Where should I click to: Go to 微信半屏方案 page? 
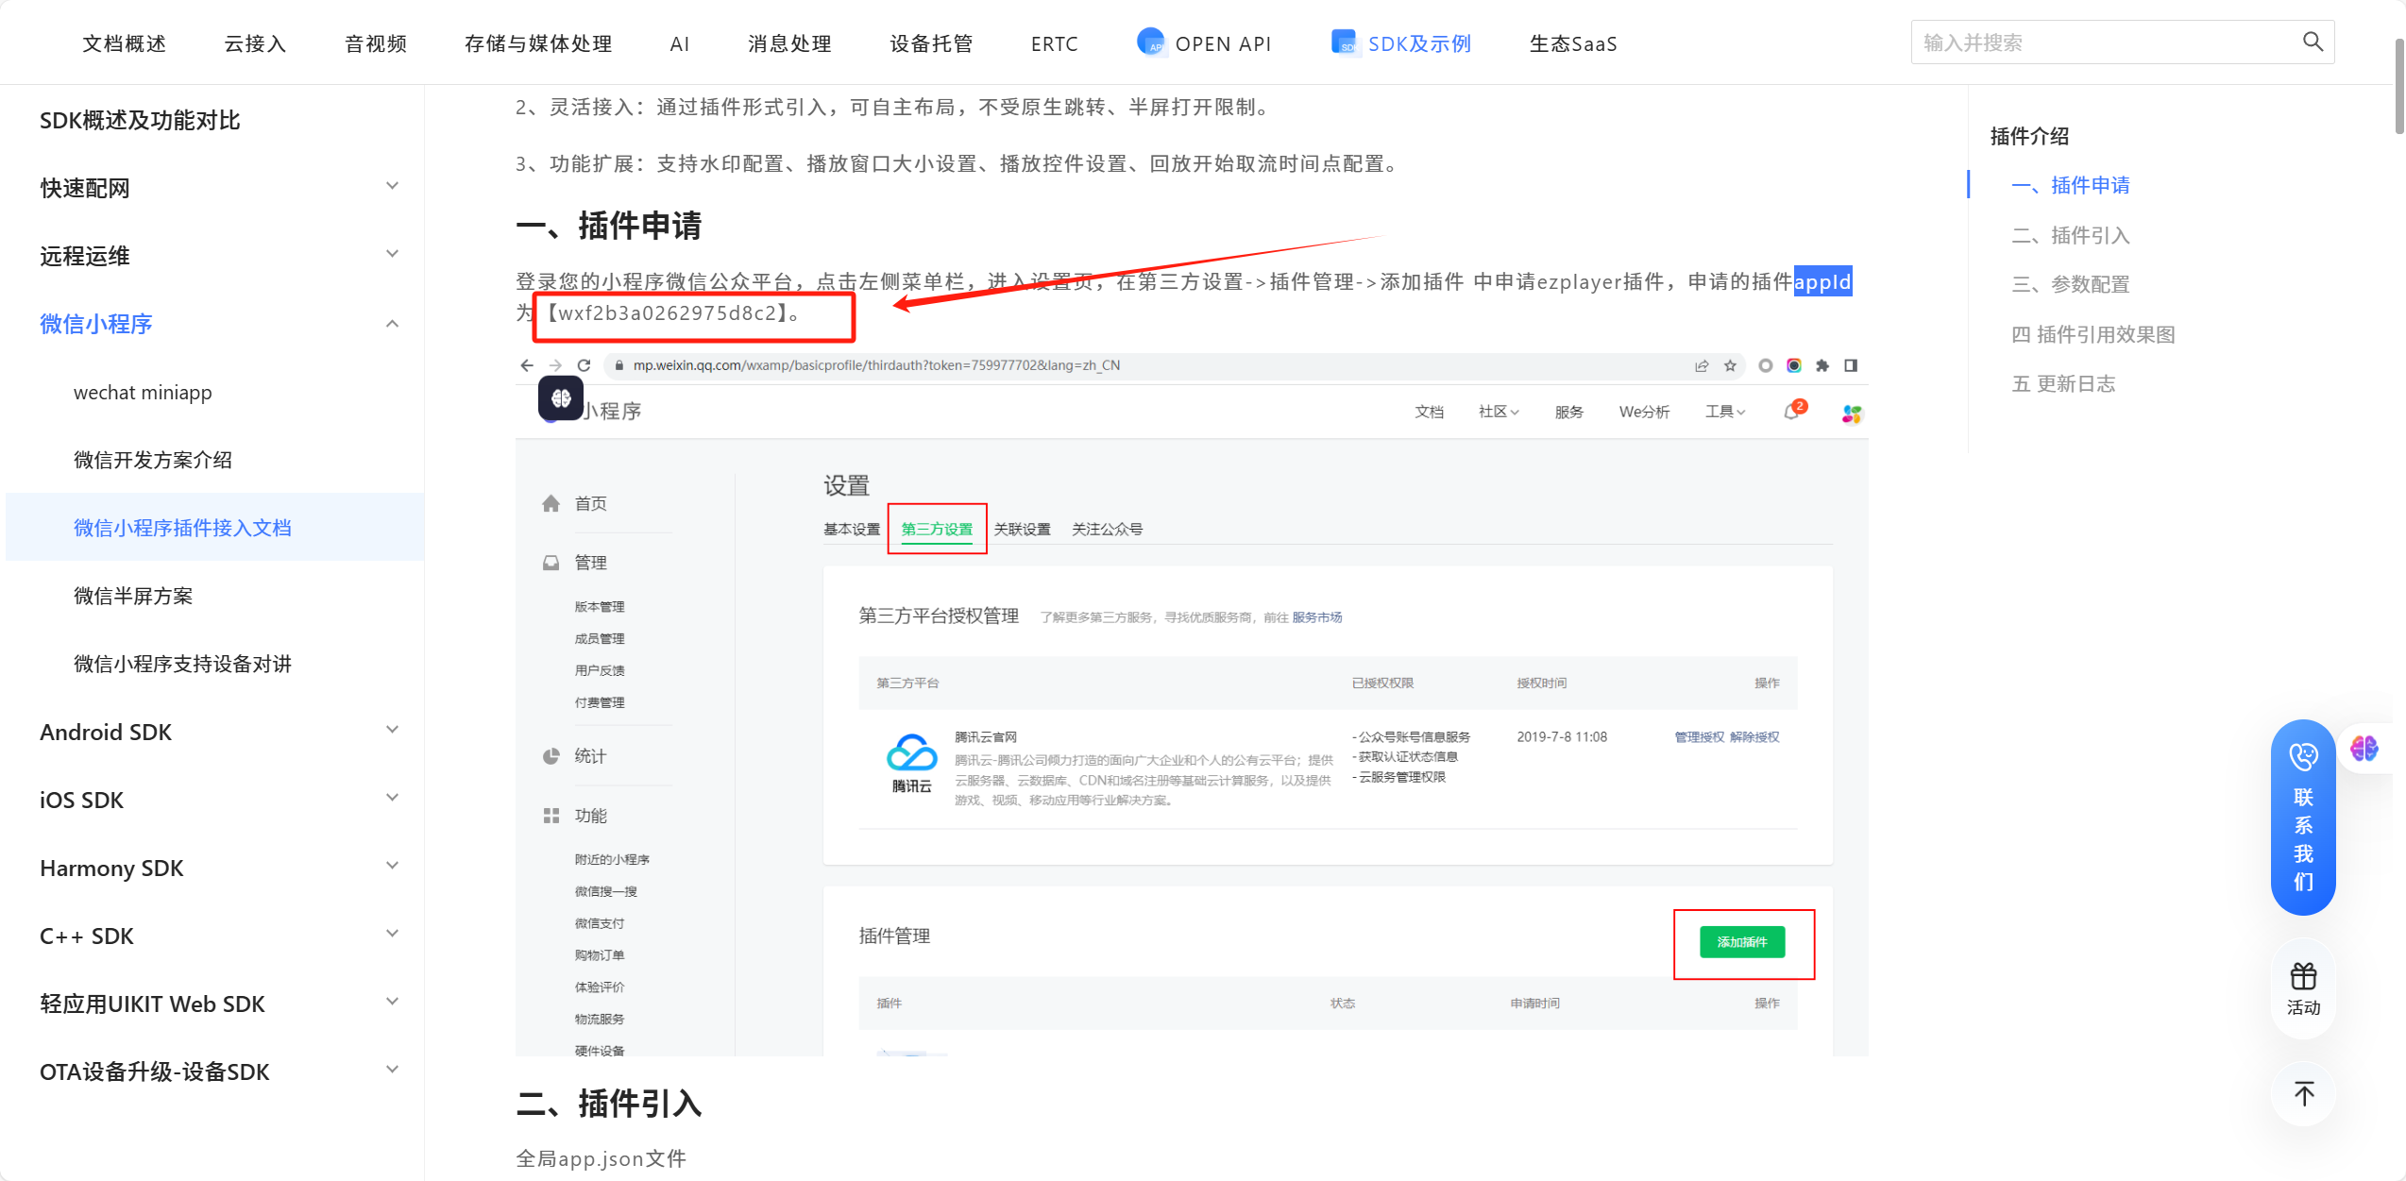[133, 596]
